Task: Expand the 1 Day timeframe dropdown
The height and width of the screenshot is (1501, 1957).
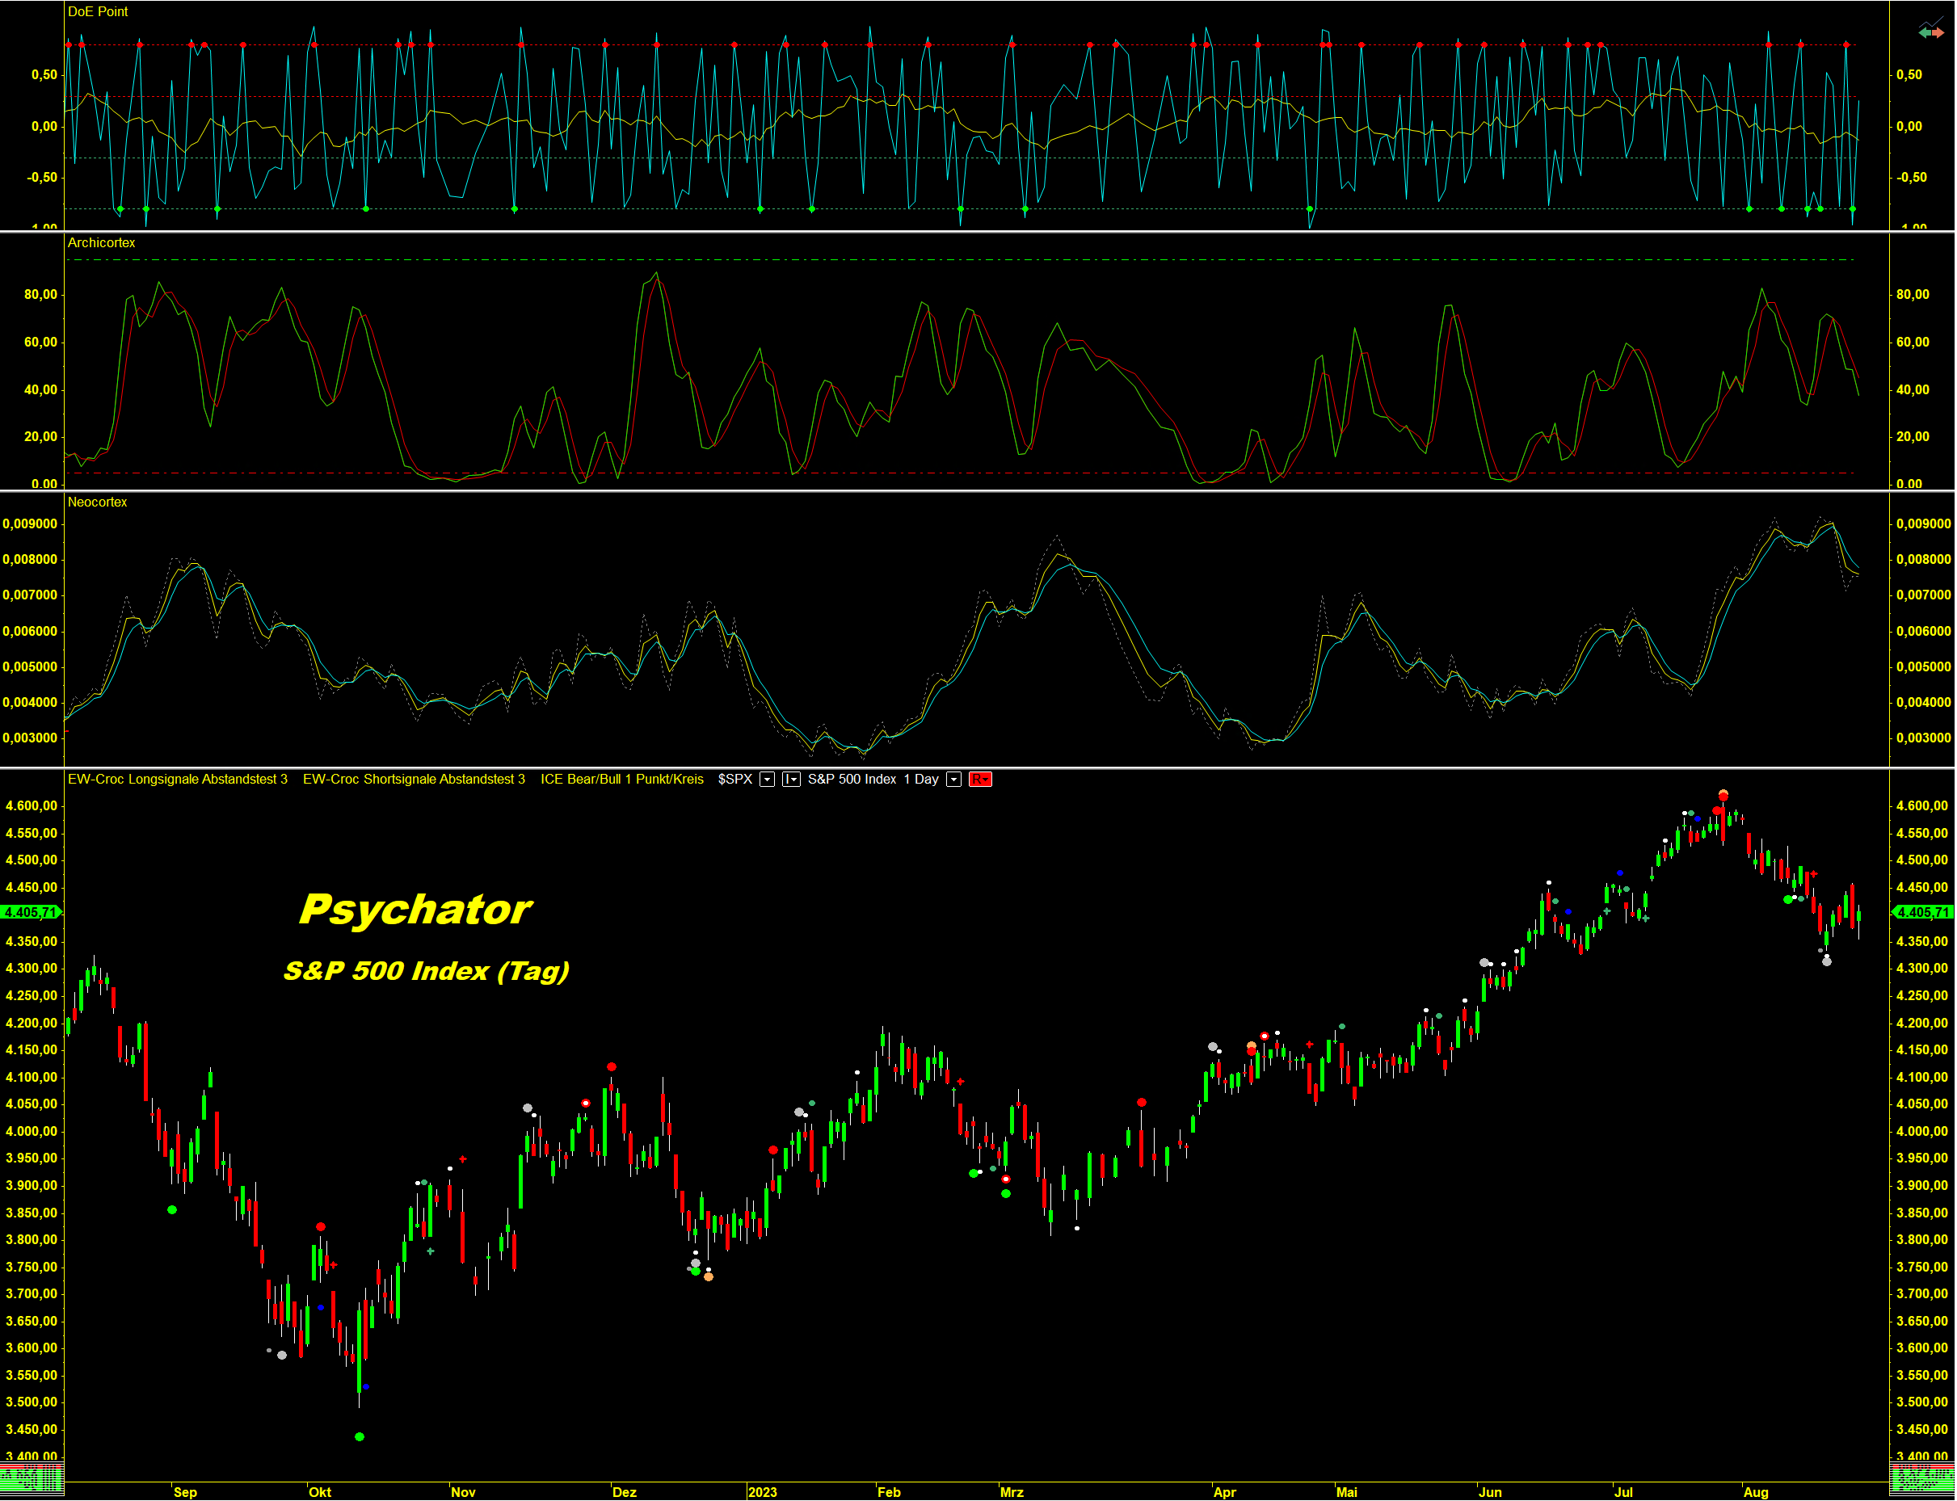Action: (x=953, y=780)
